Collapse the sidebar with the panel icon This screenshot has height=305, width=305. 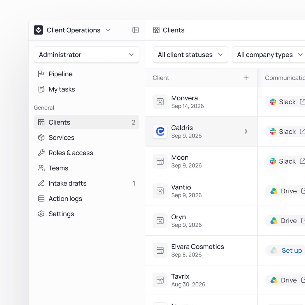(x=135, y=30)
